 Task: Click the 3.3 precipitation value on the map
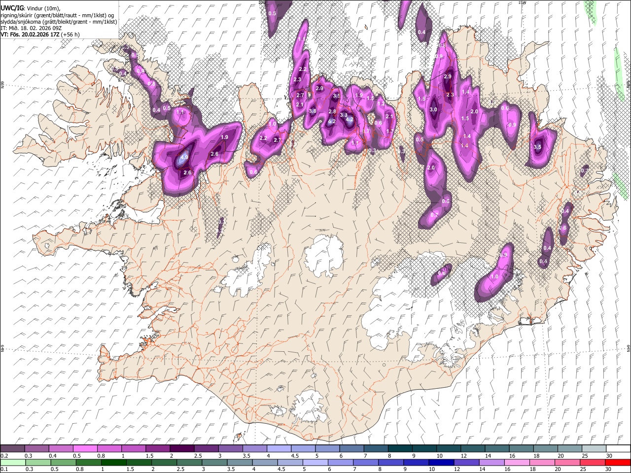pyautogui.click(x=344, y=115)
